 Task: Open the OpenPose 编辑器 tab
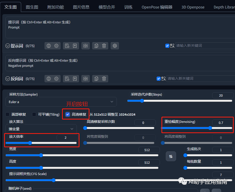[157, 7]
